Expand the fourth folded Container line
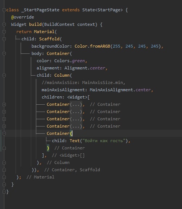This screenshot has height=209, width=182. pyautogui.click(x=4, y=126)
